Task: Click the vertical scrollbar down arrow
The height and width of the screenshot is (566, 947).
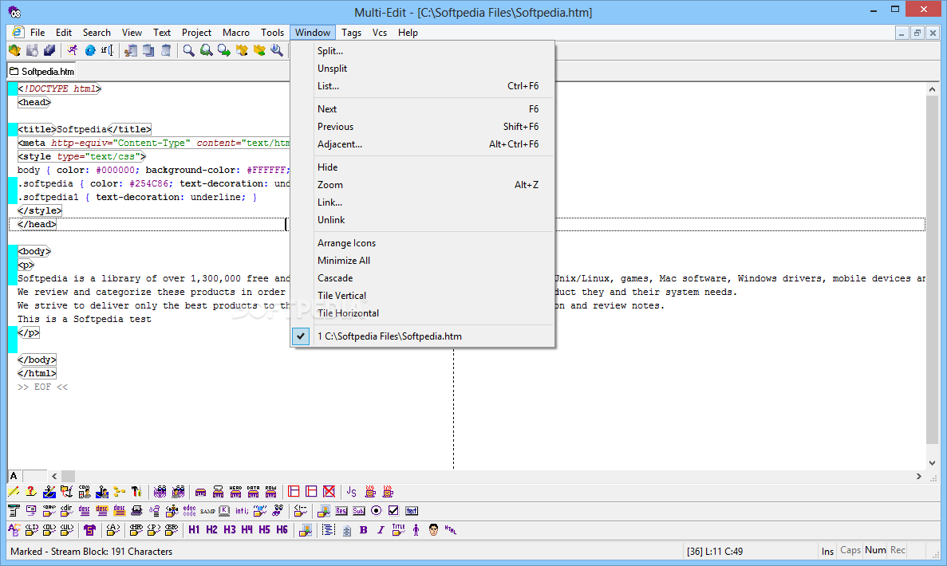Action: (932, 463)
